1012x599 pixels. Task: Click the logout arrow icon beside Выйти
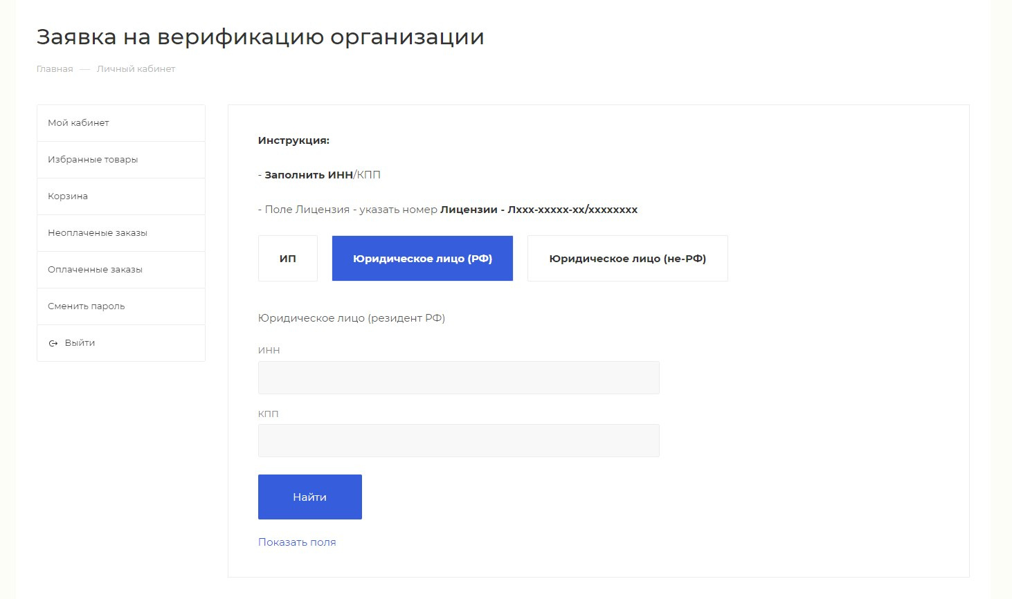click(x=53, y=343)
